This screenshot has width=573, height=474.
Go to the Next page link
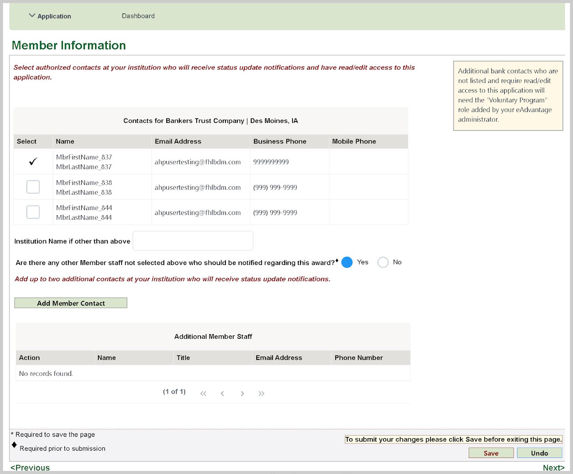click(553, 468)
